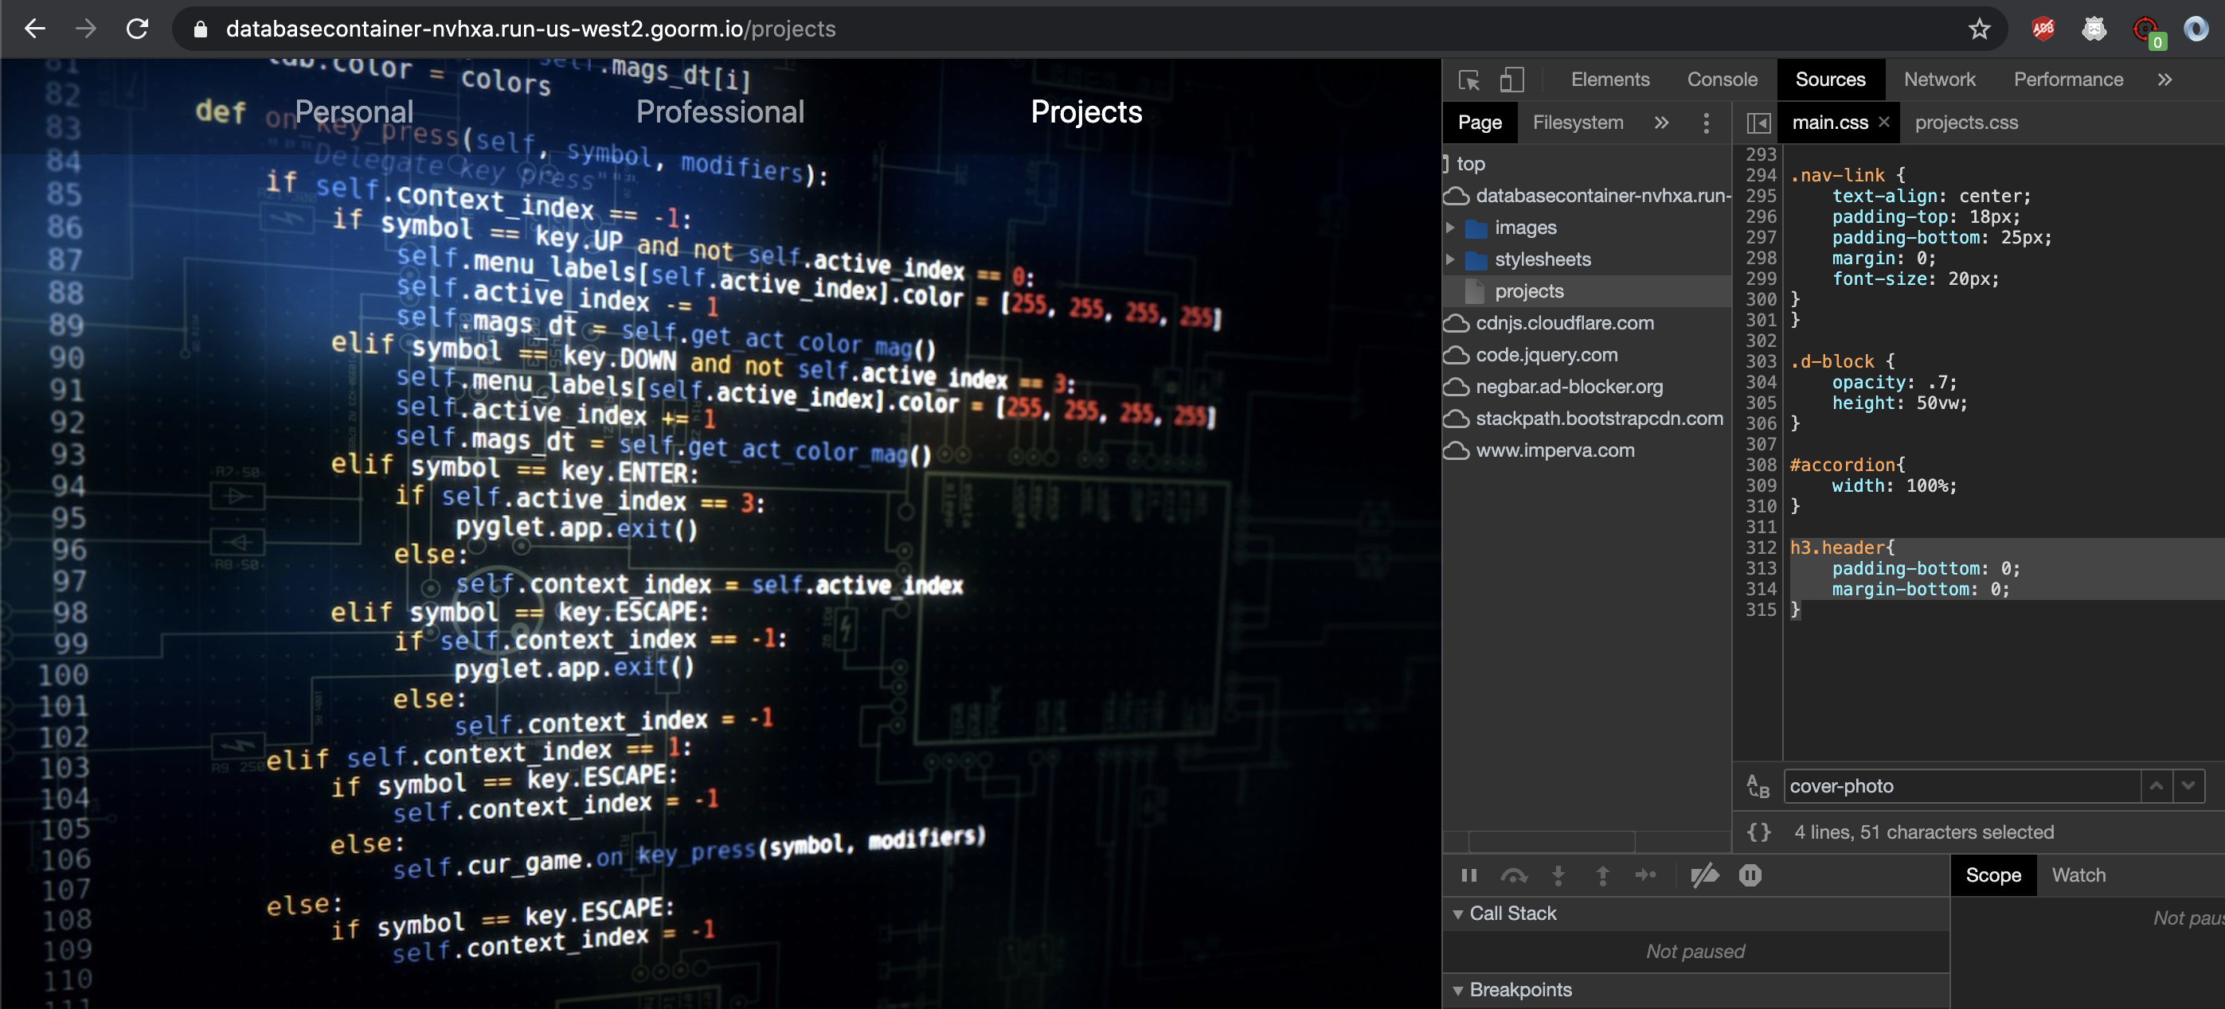Select databasecontainer-nvhxa domain in tree
The width and height of the screenshot is (2225, 1009).
tap(1588, 196)
